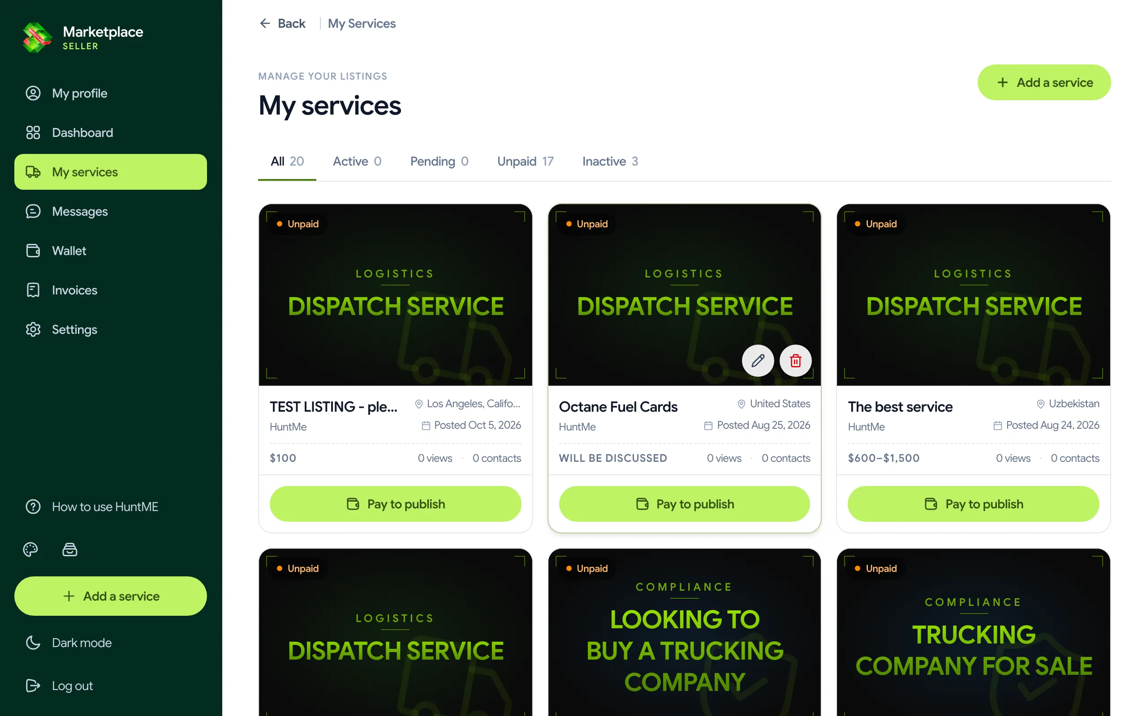Click the $600–$1,500 price text
The width and height of the screenshot is (1147, 716).
coord(884,458)
